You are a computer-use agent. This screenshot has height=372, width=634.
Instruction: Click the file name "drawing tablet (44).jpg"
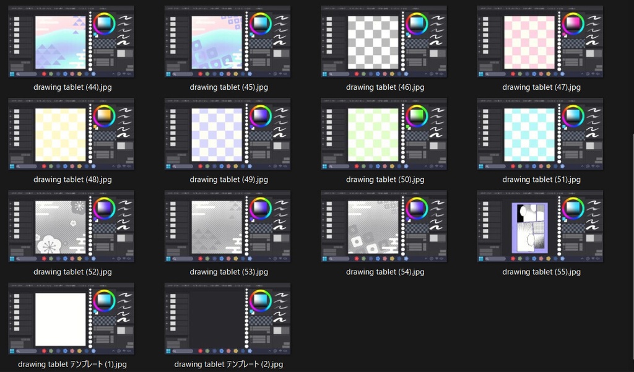pos(72,87)
